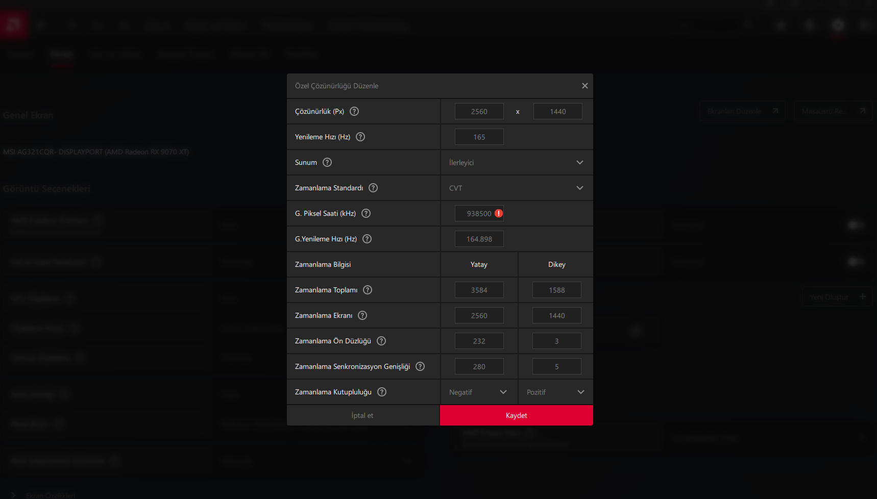The image size is (877, 499).
Task: Click the vertical total timing field 1588
Action: tap(557, 290)
